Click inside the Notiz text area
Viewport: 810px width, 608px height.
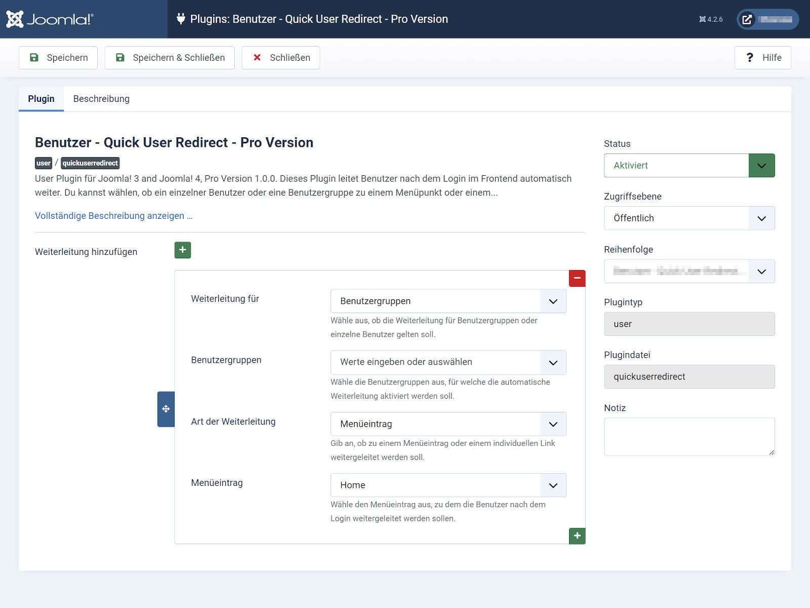688,436
